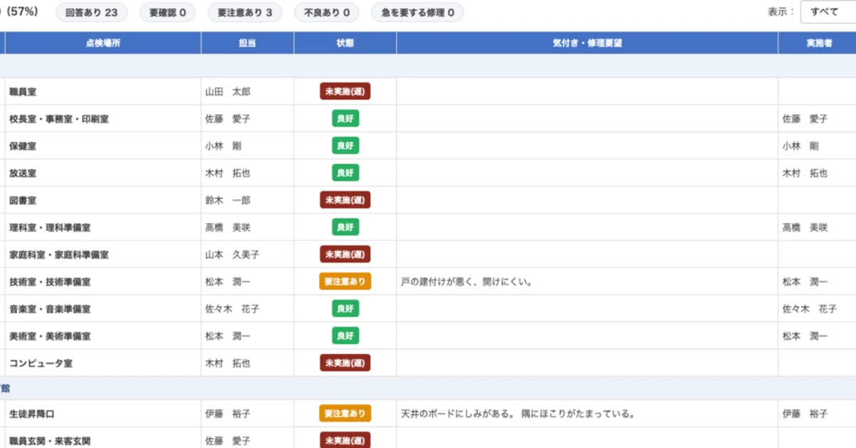Click 良好 badge in 音楽室 row
856x448 pixels.
[x=345, y=308]
